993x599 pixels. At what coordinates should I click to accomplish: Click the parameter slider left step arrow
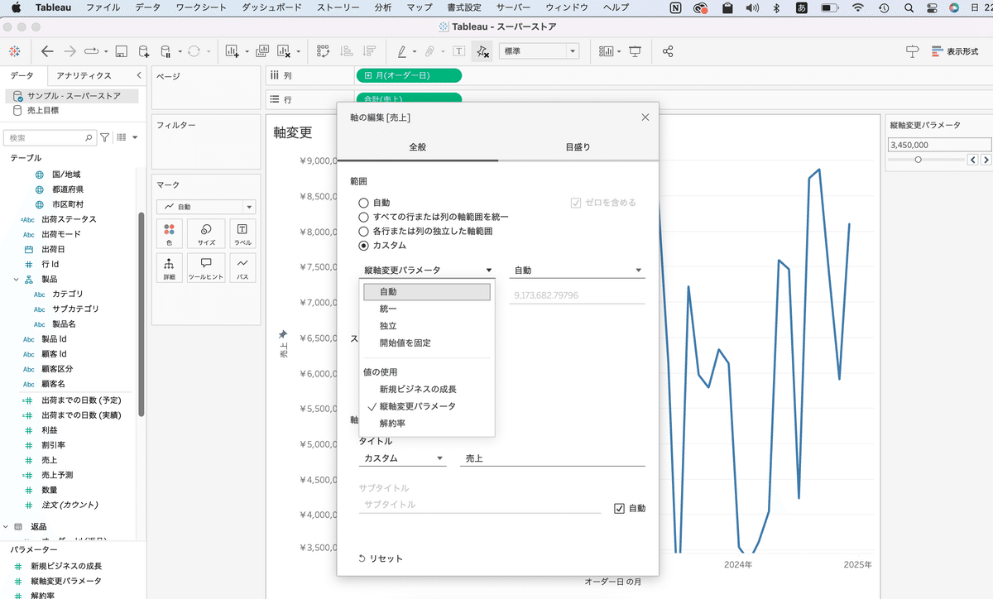coord(973,160)
